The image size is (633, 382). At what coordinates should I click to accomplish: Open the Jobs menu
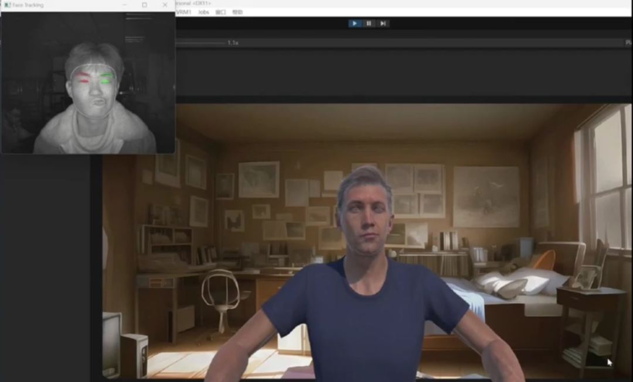point(203,12)
